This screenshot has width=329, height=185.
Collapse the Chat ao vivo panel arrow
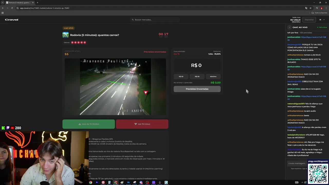click(x=289, y=27)
